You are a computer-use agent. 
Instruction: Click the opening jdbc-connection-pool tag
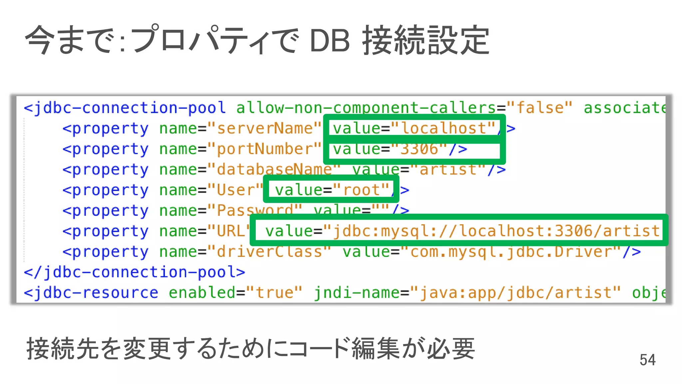click(125, 108)
